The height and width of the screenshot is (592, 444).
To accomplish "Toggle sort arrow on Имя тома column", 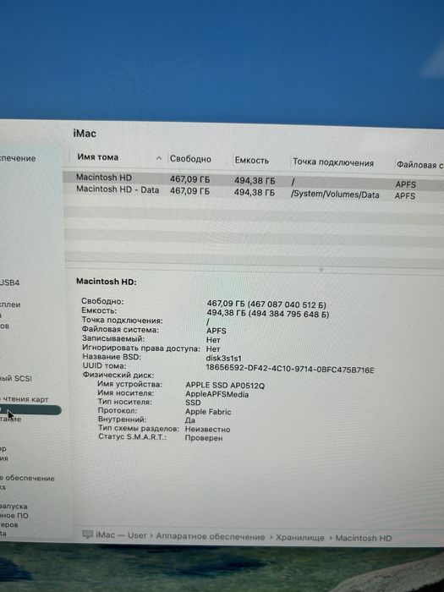I will click(159, 159).
